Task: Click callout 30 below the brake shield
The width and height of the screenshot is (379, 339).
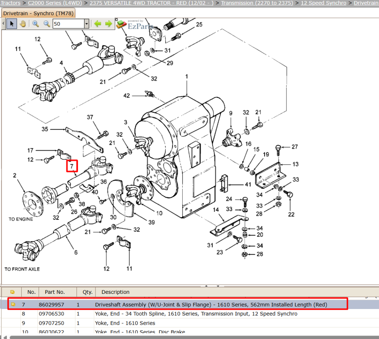Action: (x=113, y=217)
